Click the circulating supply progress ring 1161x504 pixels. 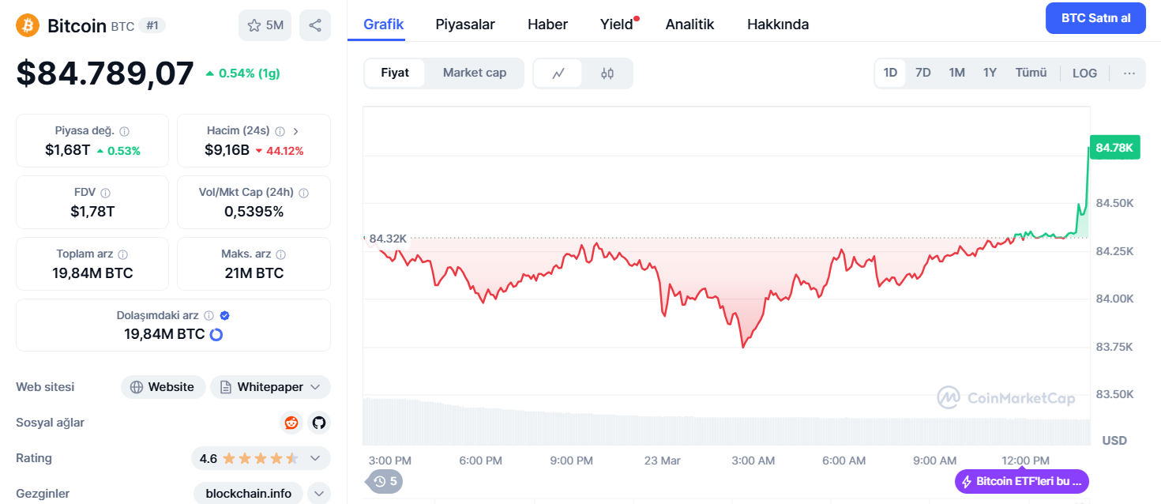pyautogui.click(x=216, y=334)
